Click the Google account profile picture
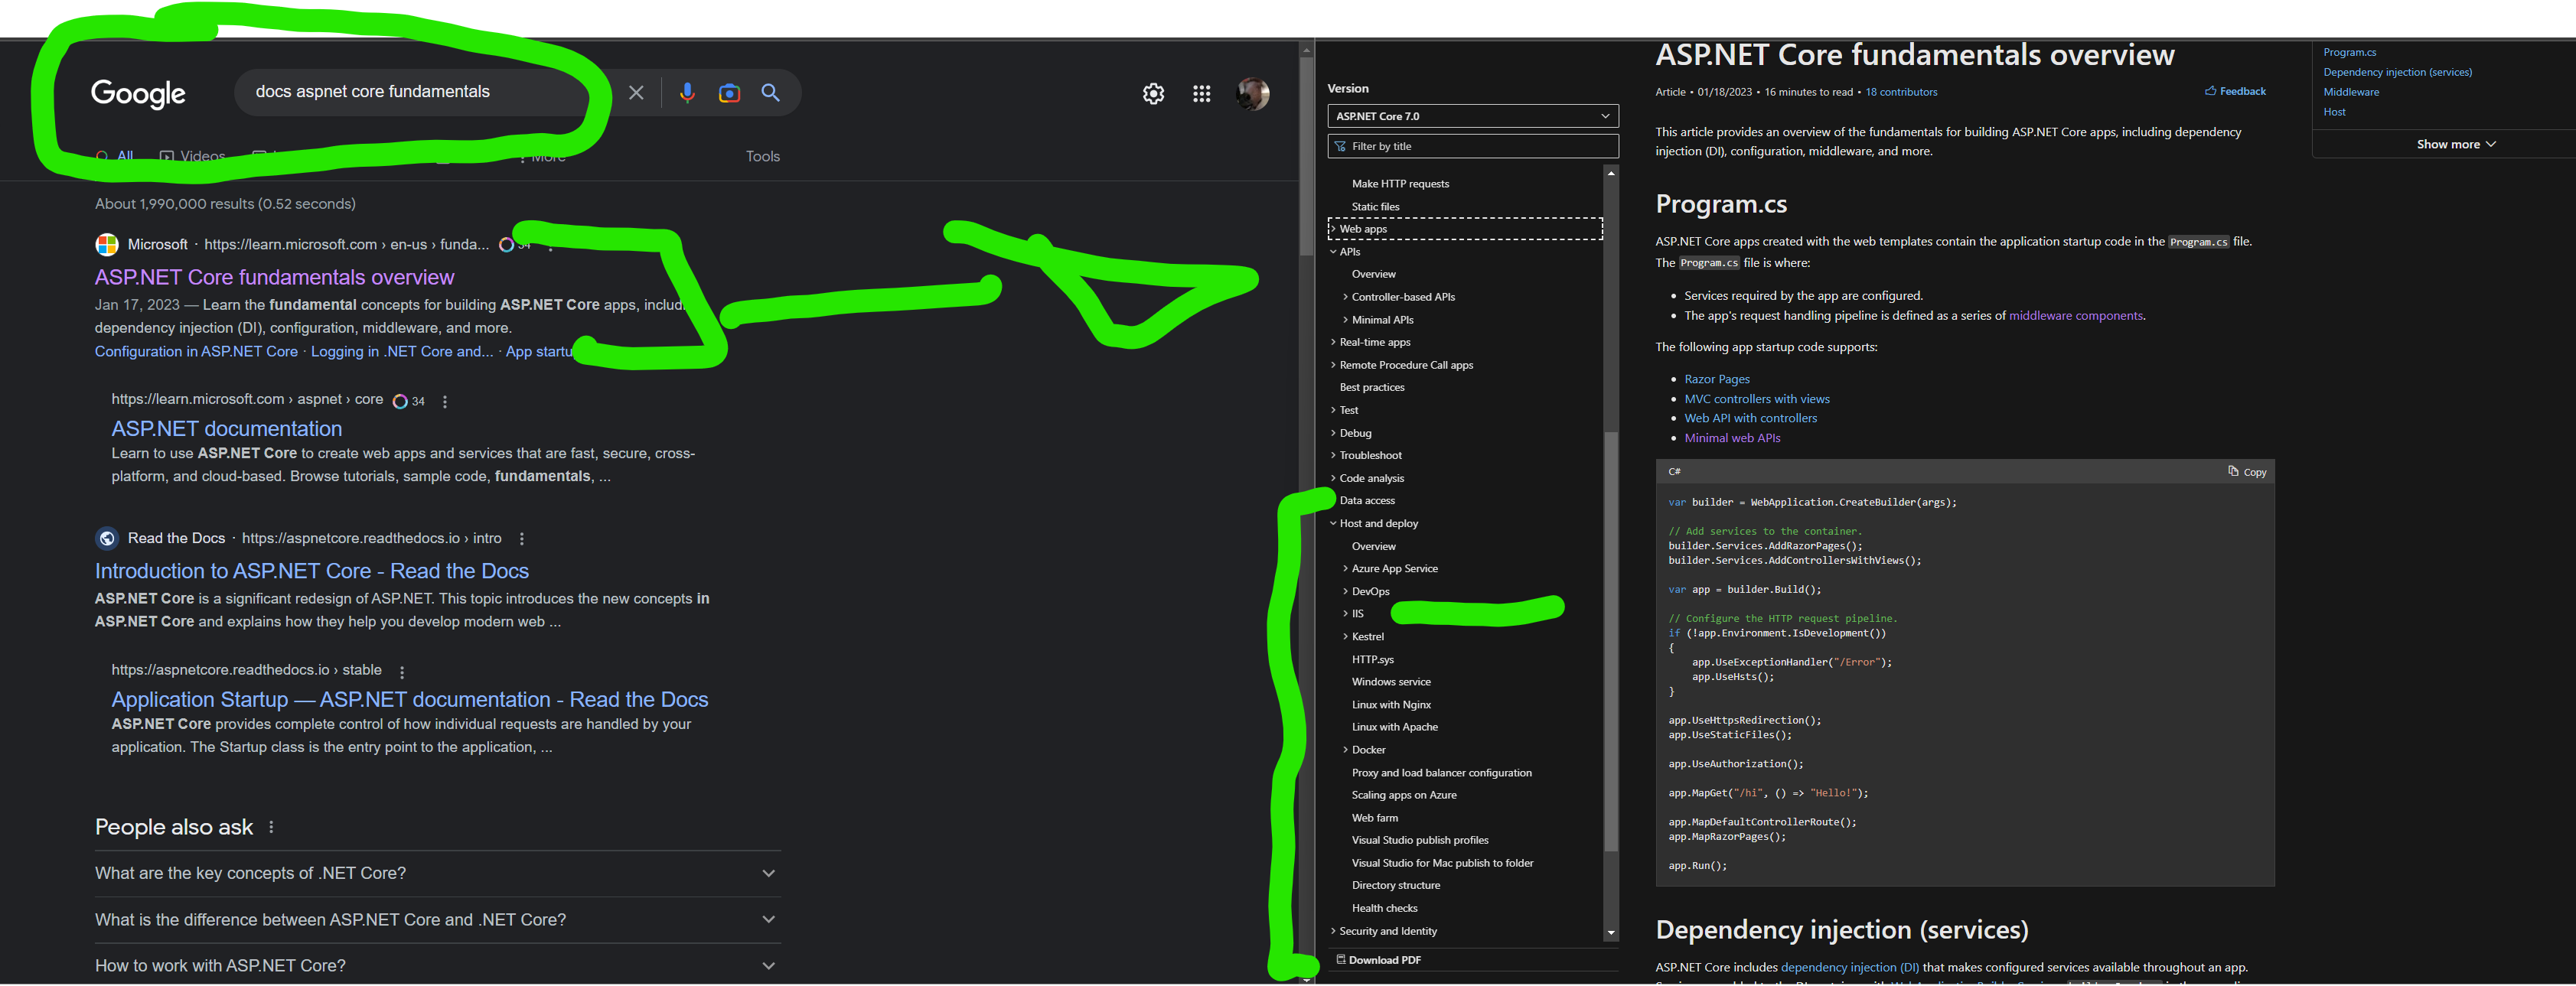This screenshot has width=2576, height=986. [x=1252, y=94]
